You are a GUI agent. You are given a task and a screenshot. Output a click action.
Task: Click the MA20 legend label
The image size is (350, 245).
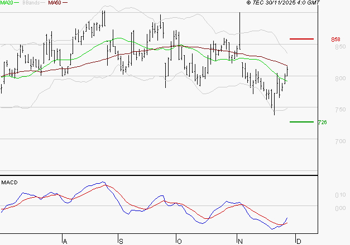[x=7, y=3]
